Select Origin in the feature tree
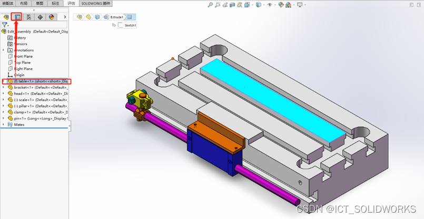The image size is (424, 219). tap(16, 75)
